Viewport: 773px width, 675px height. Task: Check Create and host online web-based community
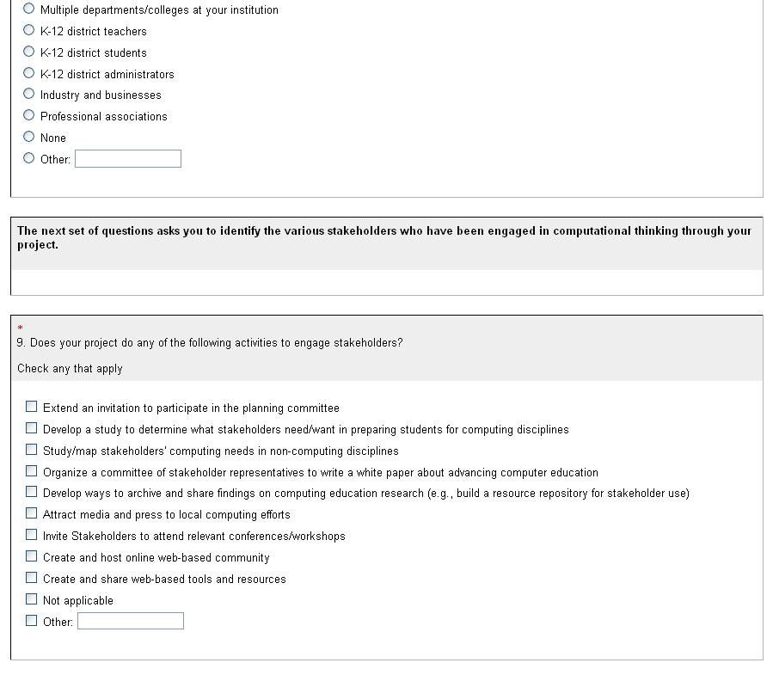[32, 556]
